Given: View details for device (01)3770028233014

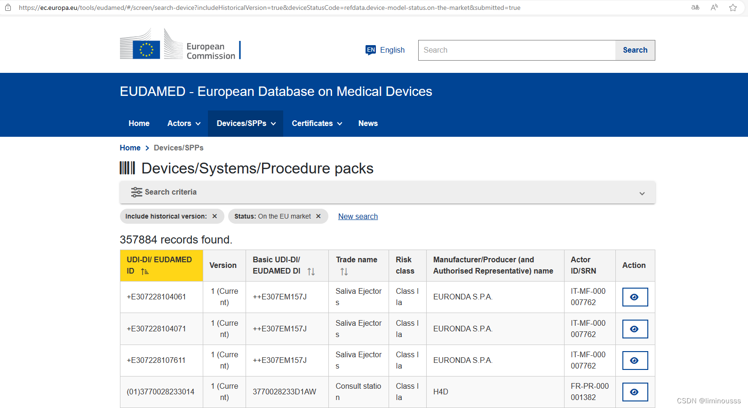Looking at the screenshot, I should 635,392.
